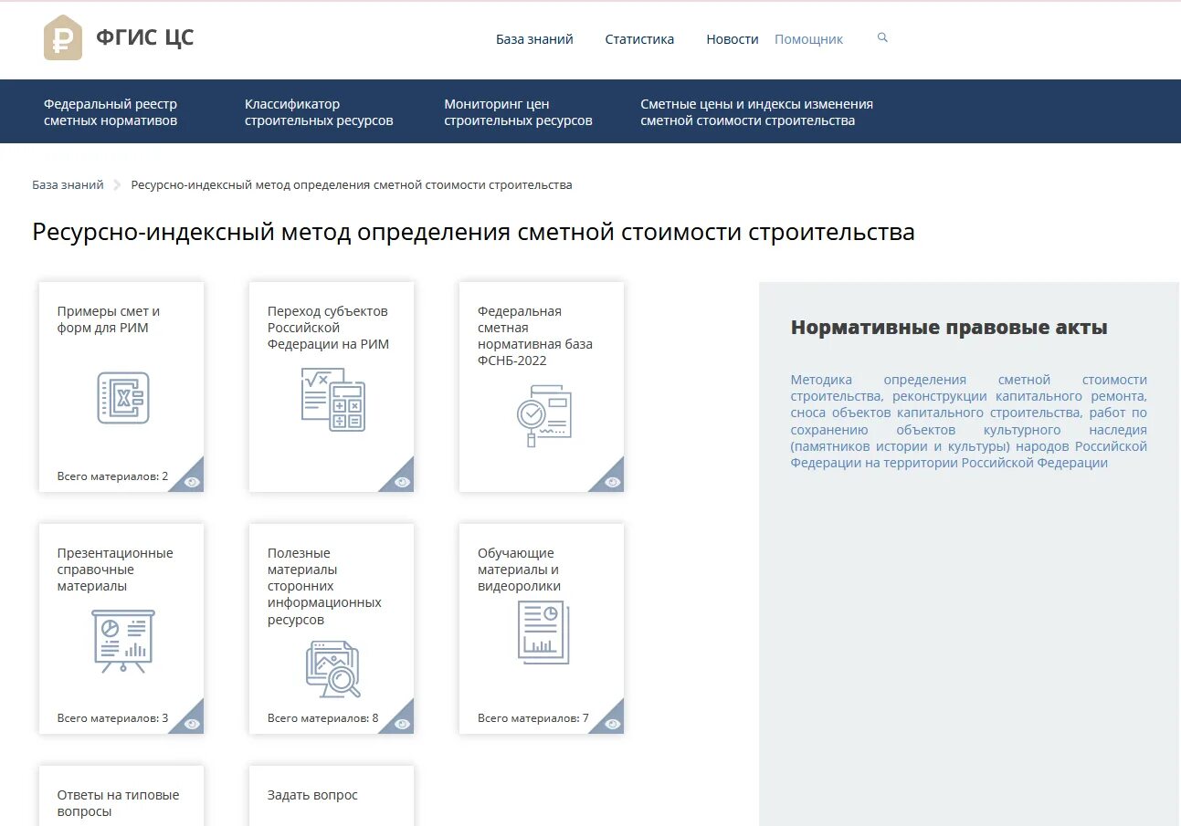Click 'Всего материалов: 8' text

322,718
